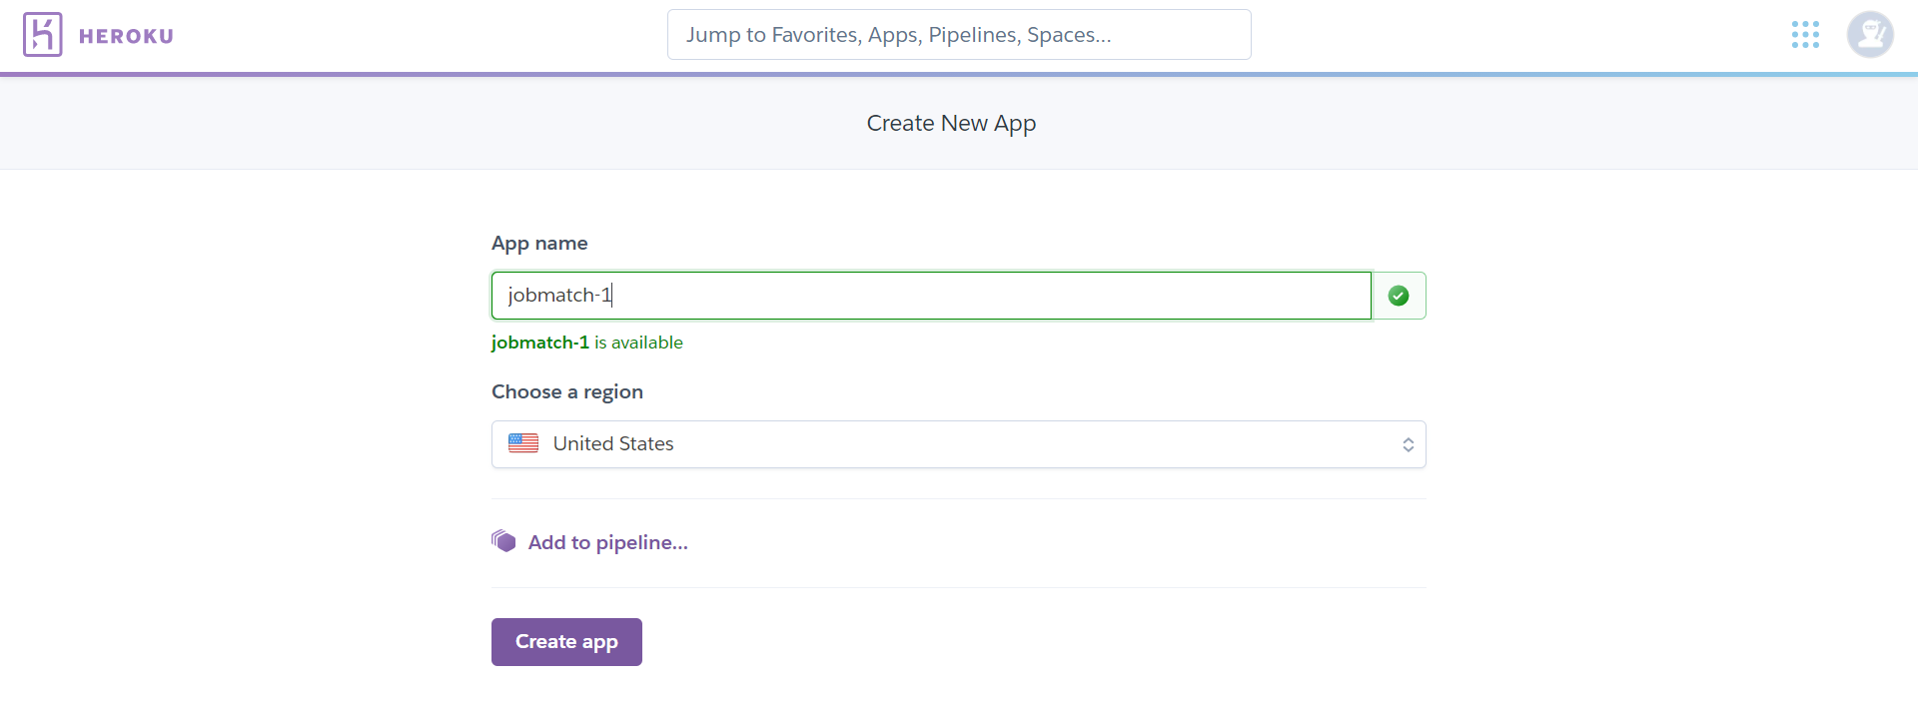Image resolution: width=1918 pixels, height=702 pixels.
Task: Open the user account avatar menu
Action: (x=1870, y=35)
